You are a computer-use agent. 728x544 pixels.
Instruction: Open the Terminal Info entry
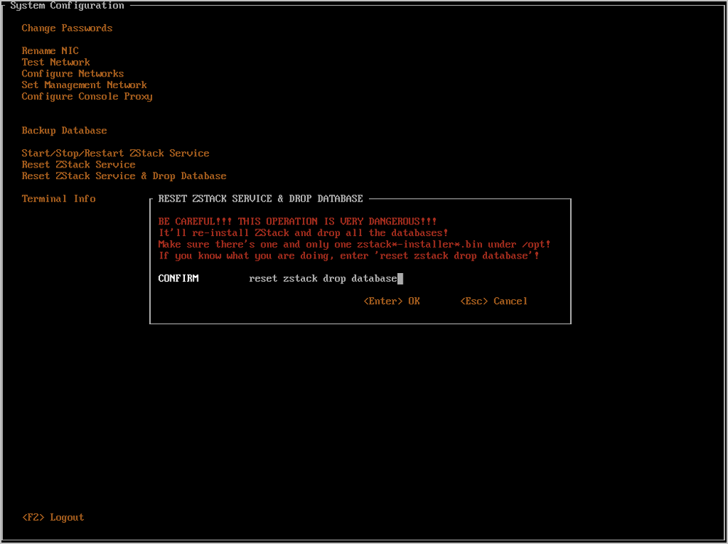(58, 199)
